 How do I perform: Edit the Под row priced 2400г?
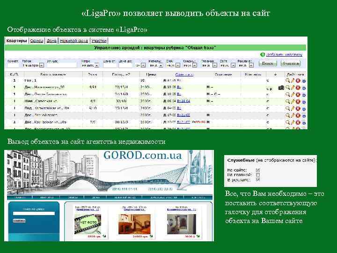[293, 108]
